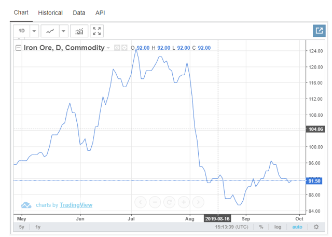Toggle percent scale mode

tap(261, 227)
